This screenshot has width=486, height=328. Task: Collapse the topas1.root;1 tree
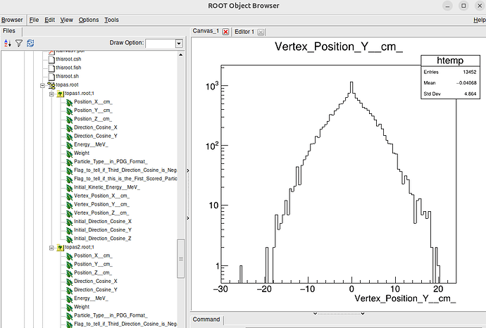[x=51, y=93]
